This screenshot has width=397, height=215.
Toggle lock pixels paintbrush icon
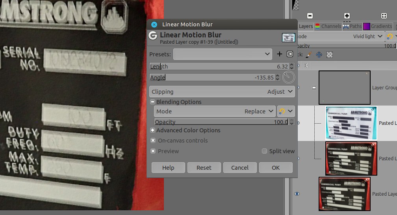309,55
